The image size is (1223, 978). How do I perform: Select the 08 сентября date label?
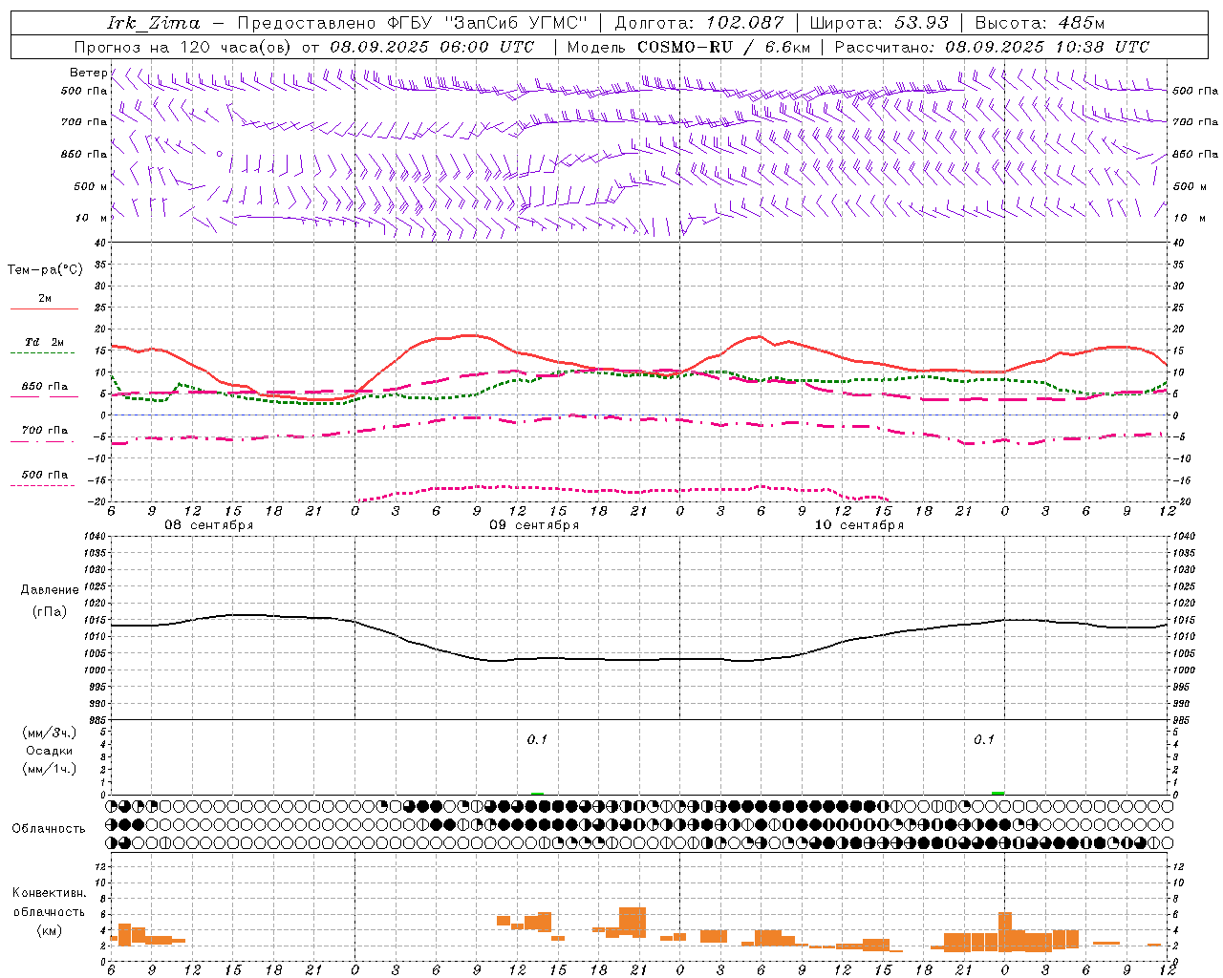coord(209,525)
